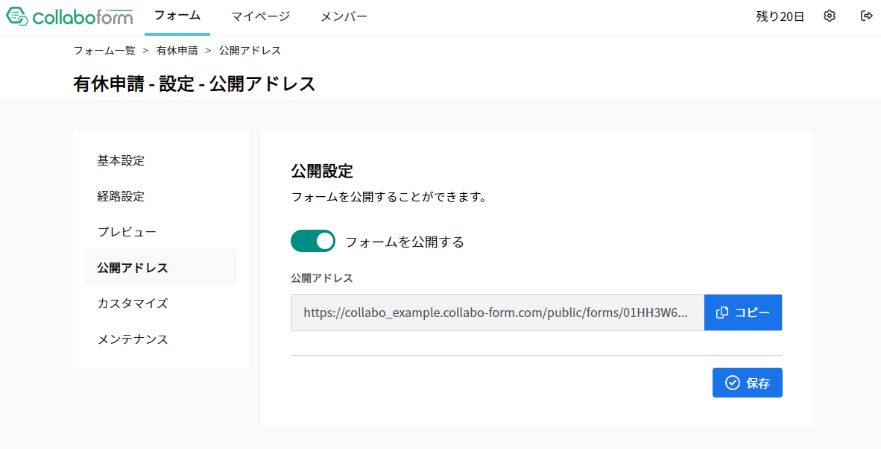Select 経路設定 in the sidebar
Screen dimensions: 881x449
(x=161, y=196)
